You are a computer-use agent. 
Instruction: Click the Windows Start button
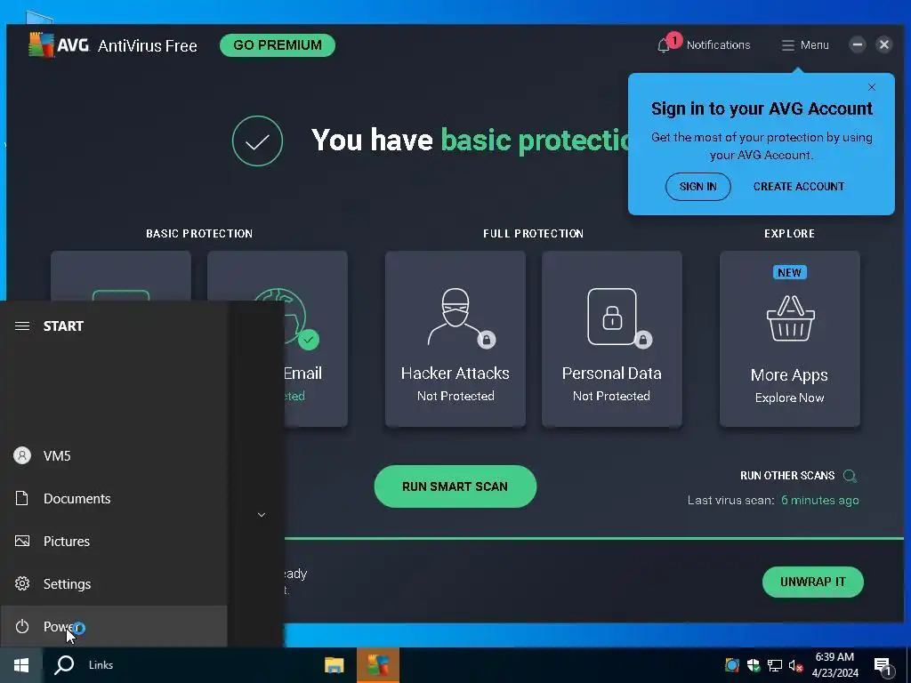21,665
